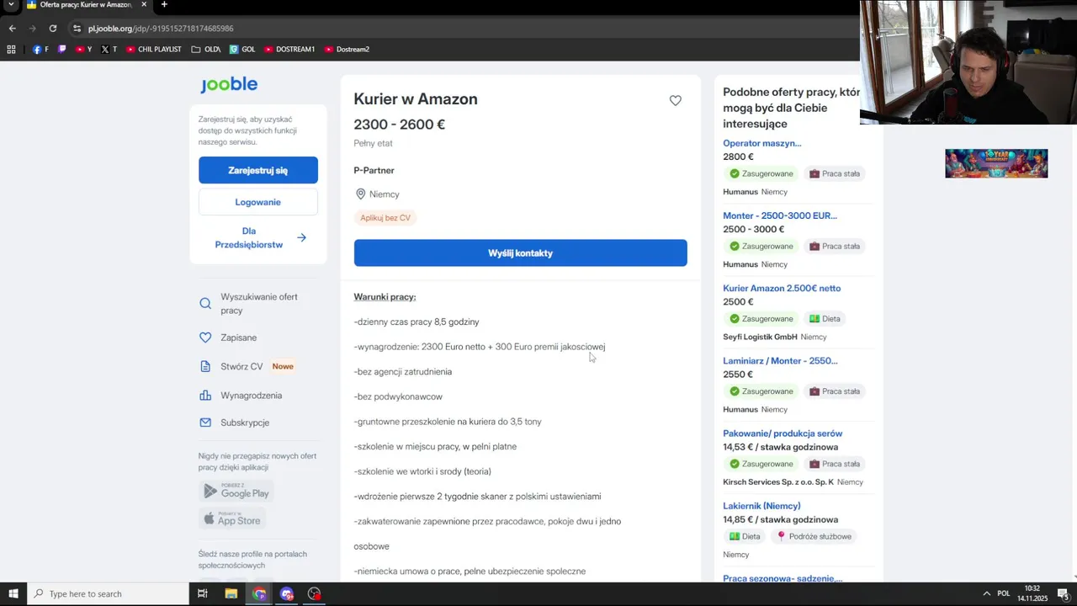Open the YouTube bookmark labeled Y

[83, 50]
